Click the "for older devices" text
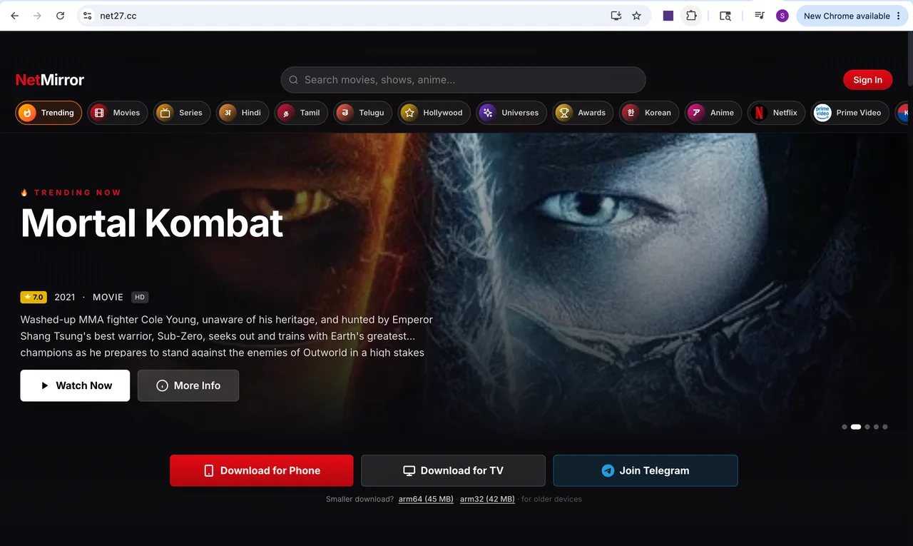This screenshot has width=913, height=546. click(x=551, y=499)
